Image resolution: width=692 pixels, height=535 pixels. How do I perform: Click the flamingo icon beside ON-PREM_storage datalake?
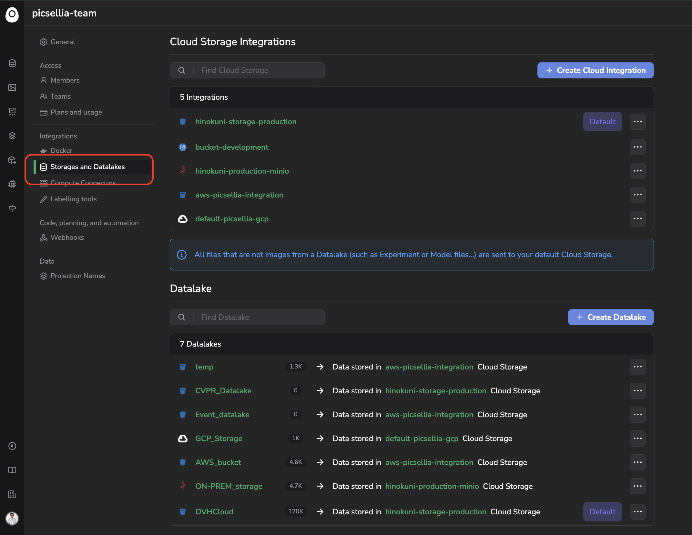183,486
